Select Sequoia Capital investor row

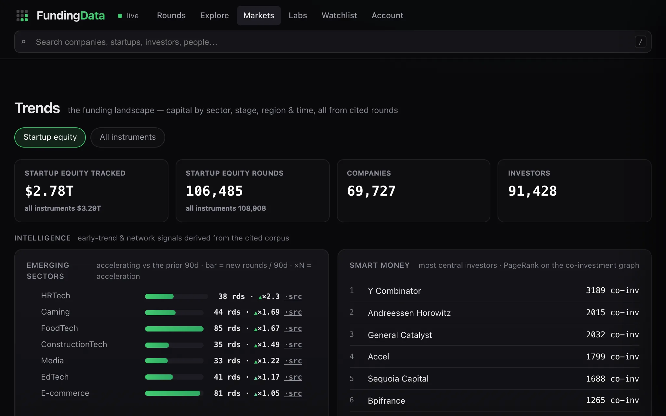(494, 379)
